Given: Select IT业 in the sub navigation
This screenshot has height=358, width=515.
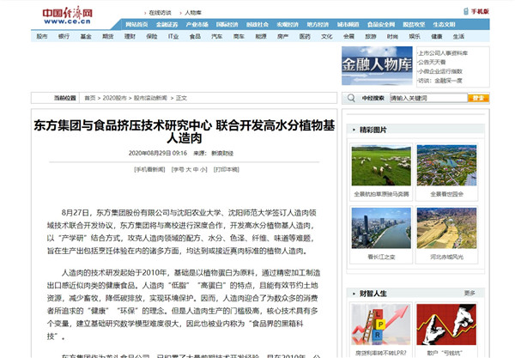Looking at the screenshot, I should tap(173, 36).
